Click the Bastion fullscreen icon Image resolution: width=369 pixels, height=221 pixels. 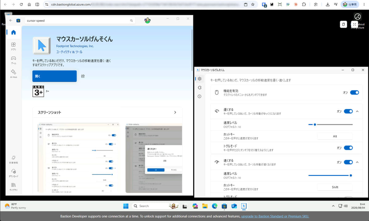(x=354, y=24)
